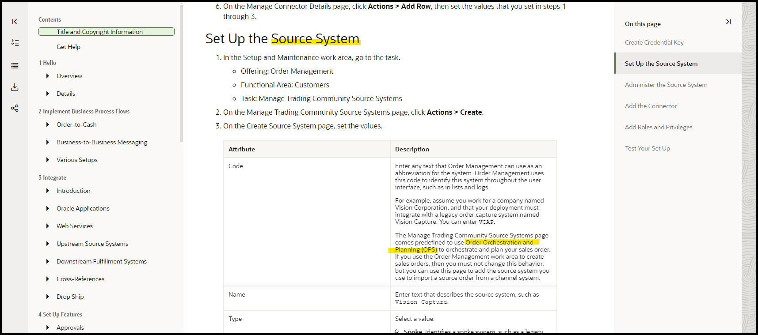
Task: Open Downstream Fulfillment Systems topic
Action: click(102, 261)
